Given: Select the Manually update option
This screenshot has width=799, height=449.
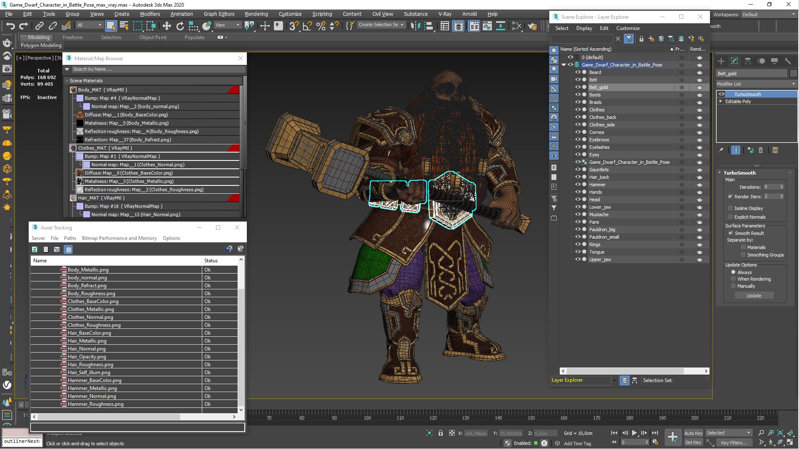Looking at the screenshot, I should [733, 286].
